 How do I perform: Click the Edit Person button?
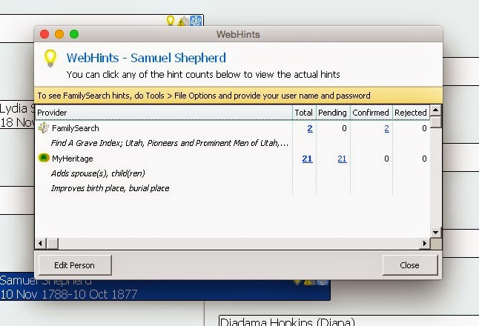coord(75,265)
